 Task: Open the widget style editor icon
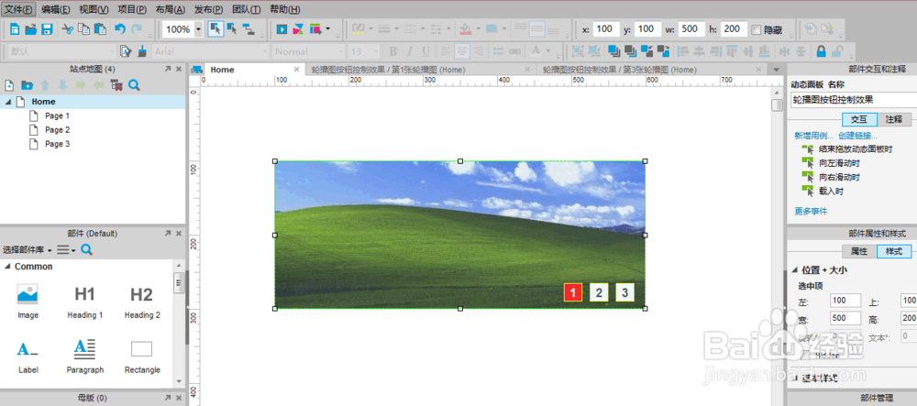click(126, 51)
